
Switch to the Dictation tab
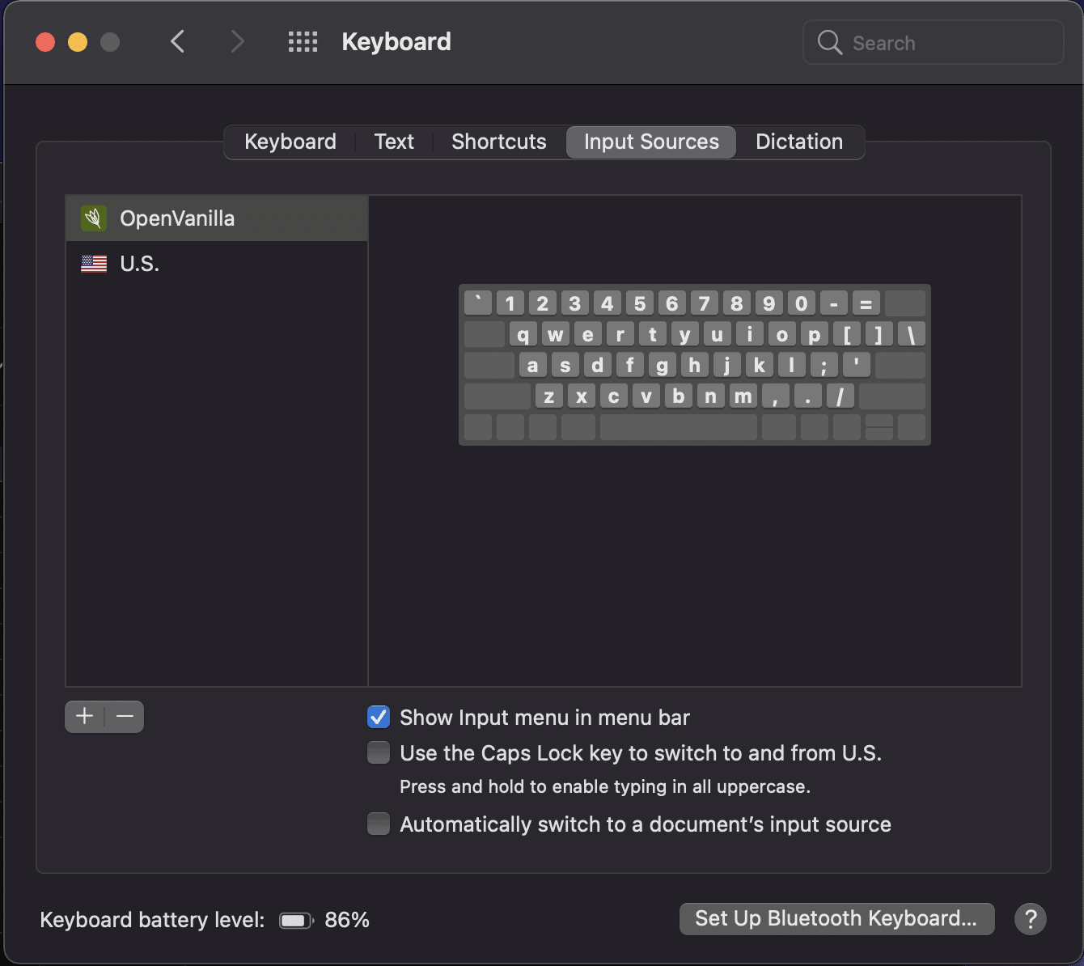(799, 142)
